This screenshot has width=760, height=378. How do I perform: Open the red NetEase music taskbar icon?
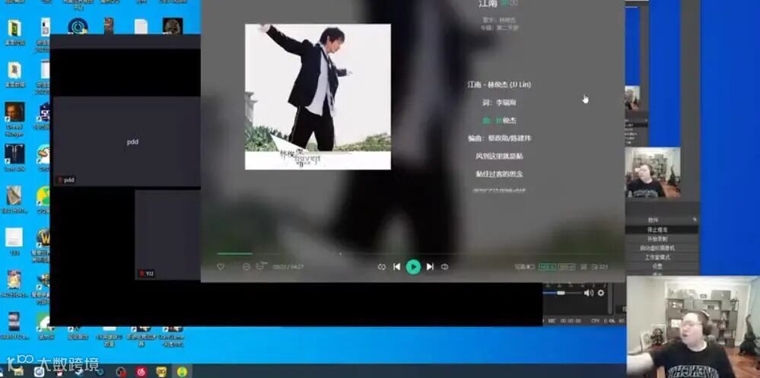coord(141,372)
